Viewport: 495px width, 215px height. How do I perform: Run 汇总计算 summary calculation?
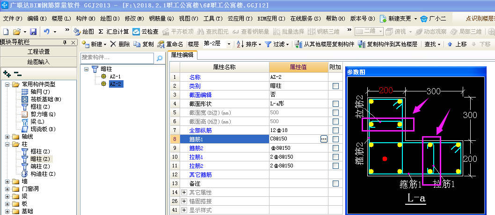[x=114, y=31]
